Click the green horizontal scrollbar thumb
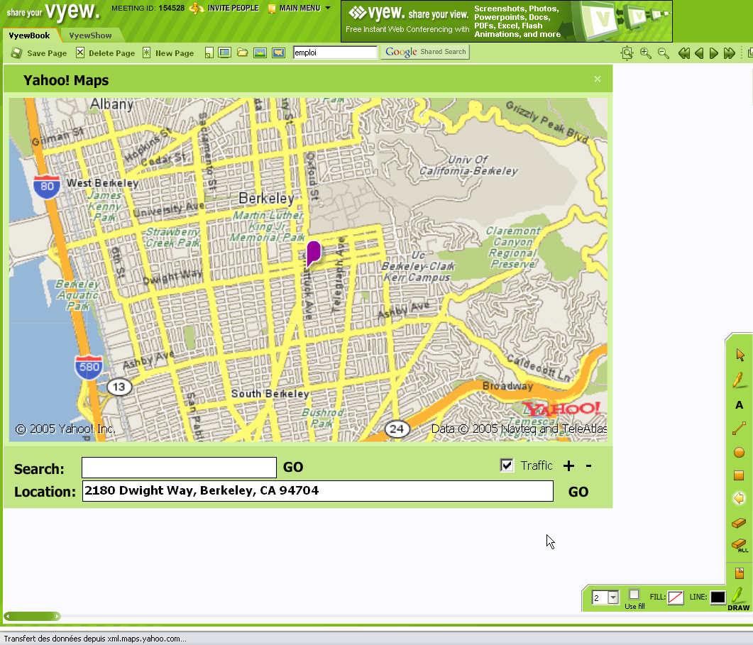 [x=32, y=616]
